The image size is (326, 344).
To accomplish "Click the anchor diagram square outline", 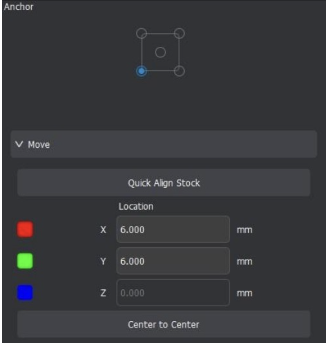I will tap(160, 52).
